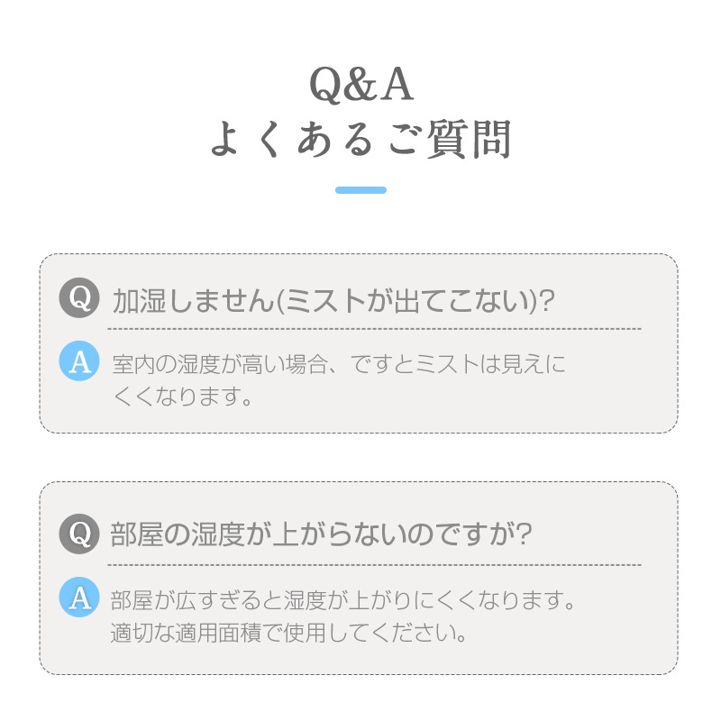721x721 pixels.
Task: Click the dashed divider under the 部屋の湿度 question
Action: (374, 565)
